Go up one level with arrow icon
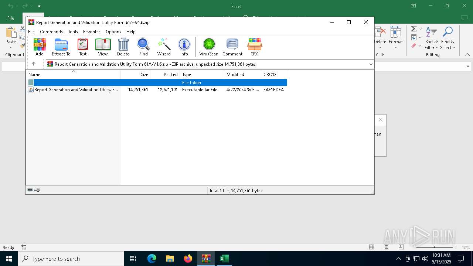Screen dimensions: 473x266 point(34,64)
